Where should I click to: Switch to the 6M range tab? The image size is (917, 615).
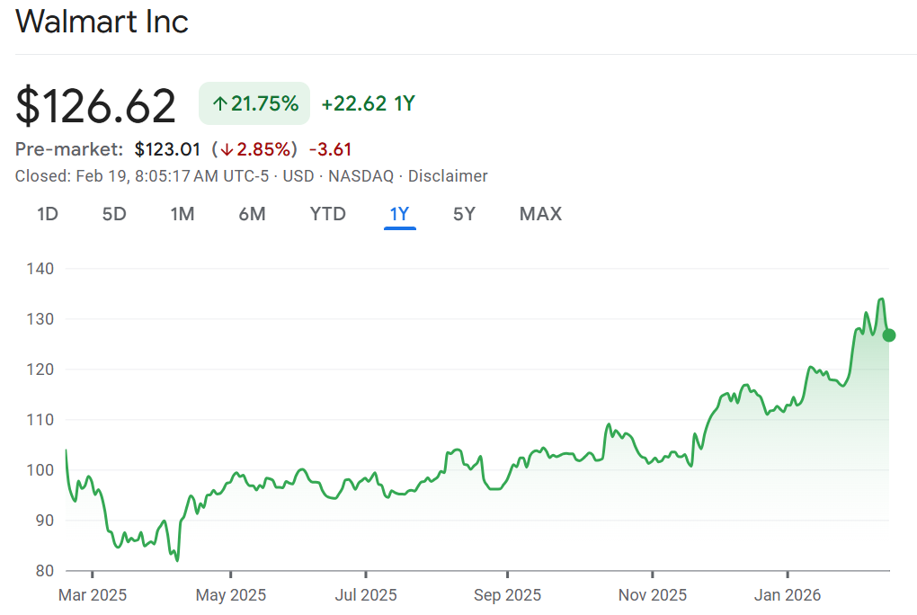click(252, 214)
